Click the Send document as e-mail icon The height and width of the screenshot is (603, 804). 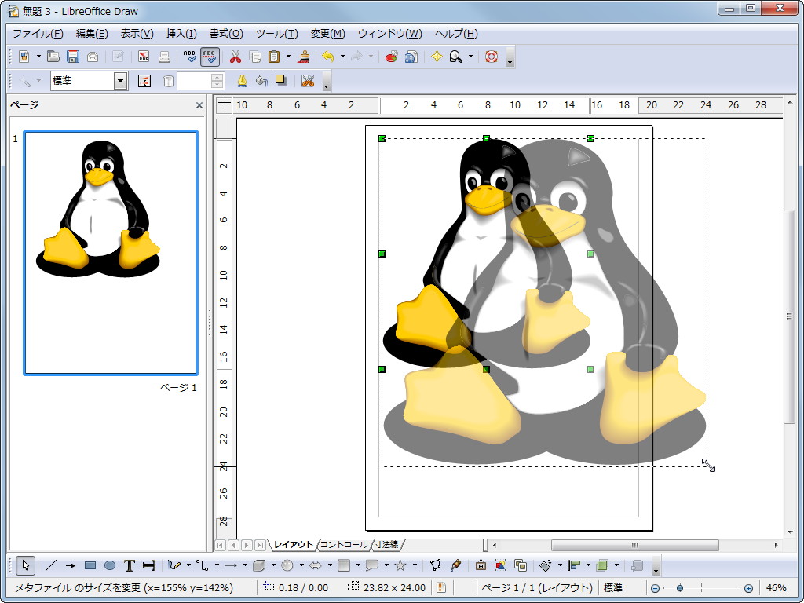93,57
